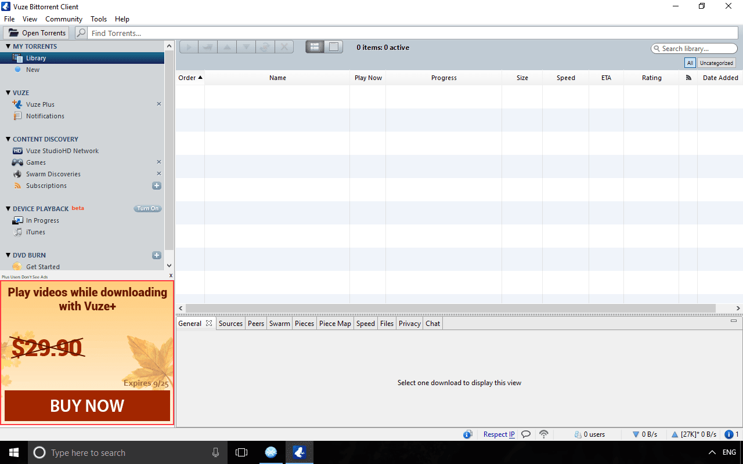The width and height of the screenshot is (743, 464).
Task: Open the Tools menu
Action: tap(99, 19)
